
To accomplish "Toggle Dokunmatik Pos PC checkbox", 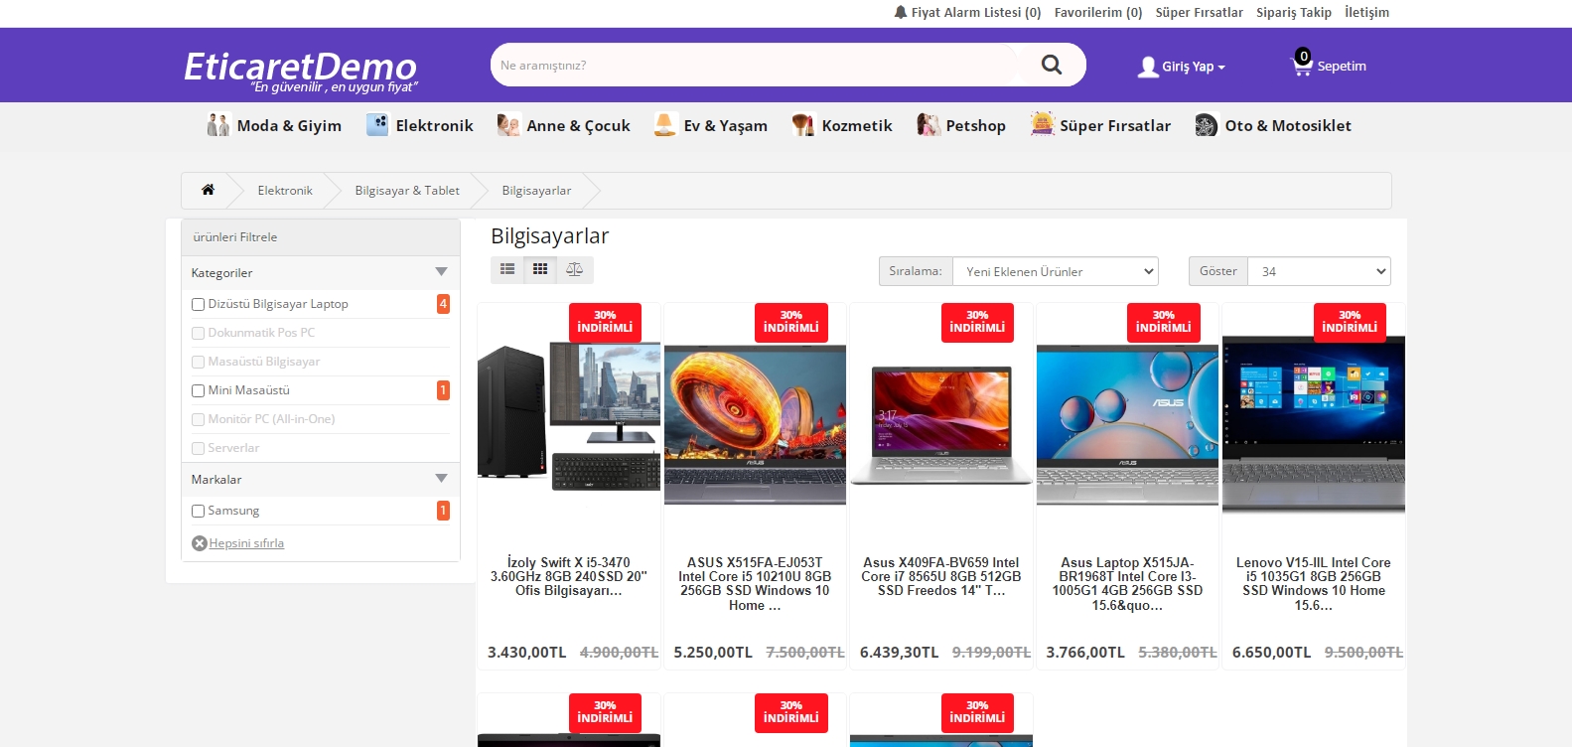I will (x=198, y=333).
